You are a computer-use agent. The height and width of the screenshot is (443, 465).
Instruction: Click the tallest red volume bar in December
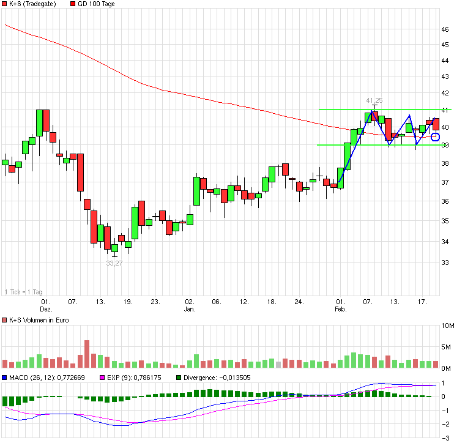coord(87,354)
